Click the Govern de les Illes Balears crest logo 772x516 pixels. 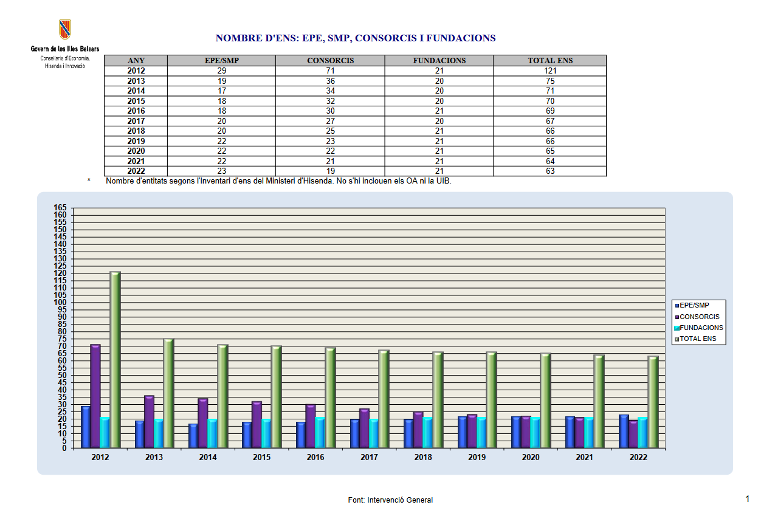click(65, 30)
